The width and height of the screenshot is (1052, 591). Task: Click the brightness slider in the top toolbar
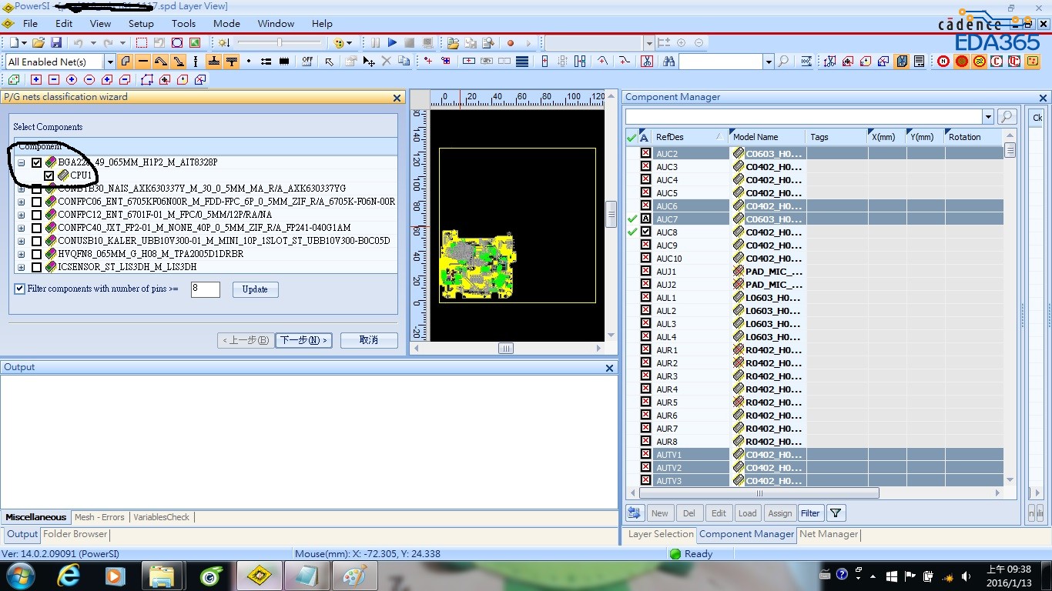tap(279, 43)
